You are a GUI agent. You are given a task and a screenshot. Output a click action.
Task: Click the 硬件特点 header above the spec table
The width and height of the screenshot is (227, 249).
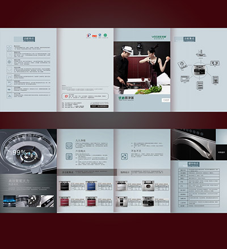194,164
